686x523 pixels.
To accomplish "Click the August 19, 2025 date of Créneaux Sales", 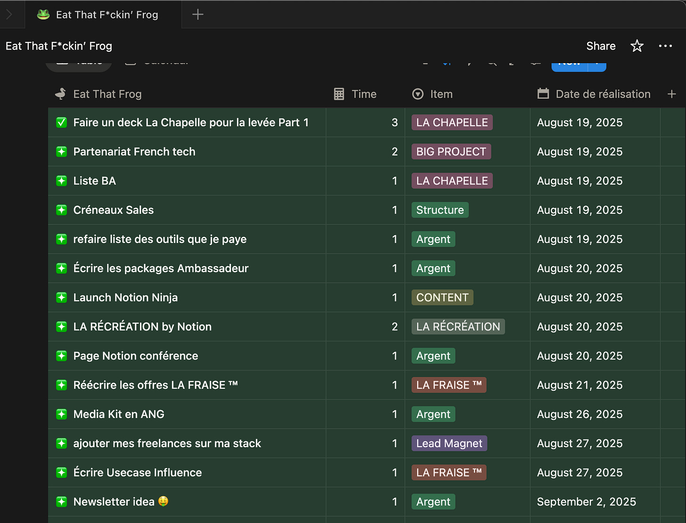I will (x=580, y=210).
